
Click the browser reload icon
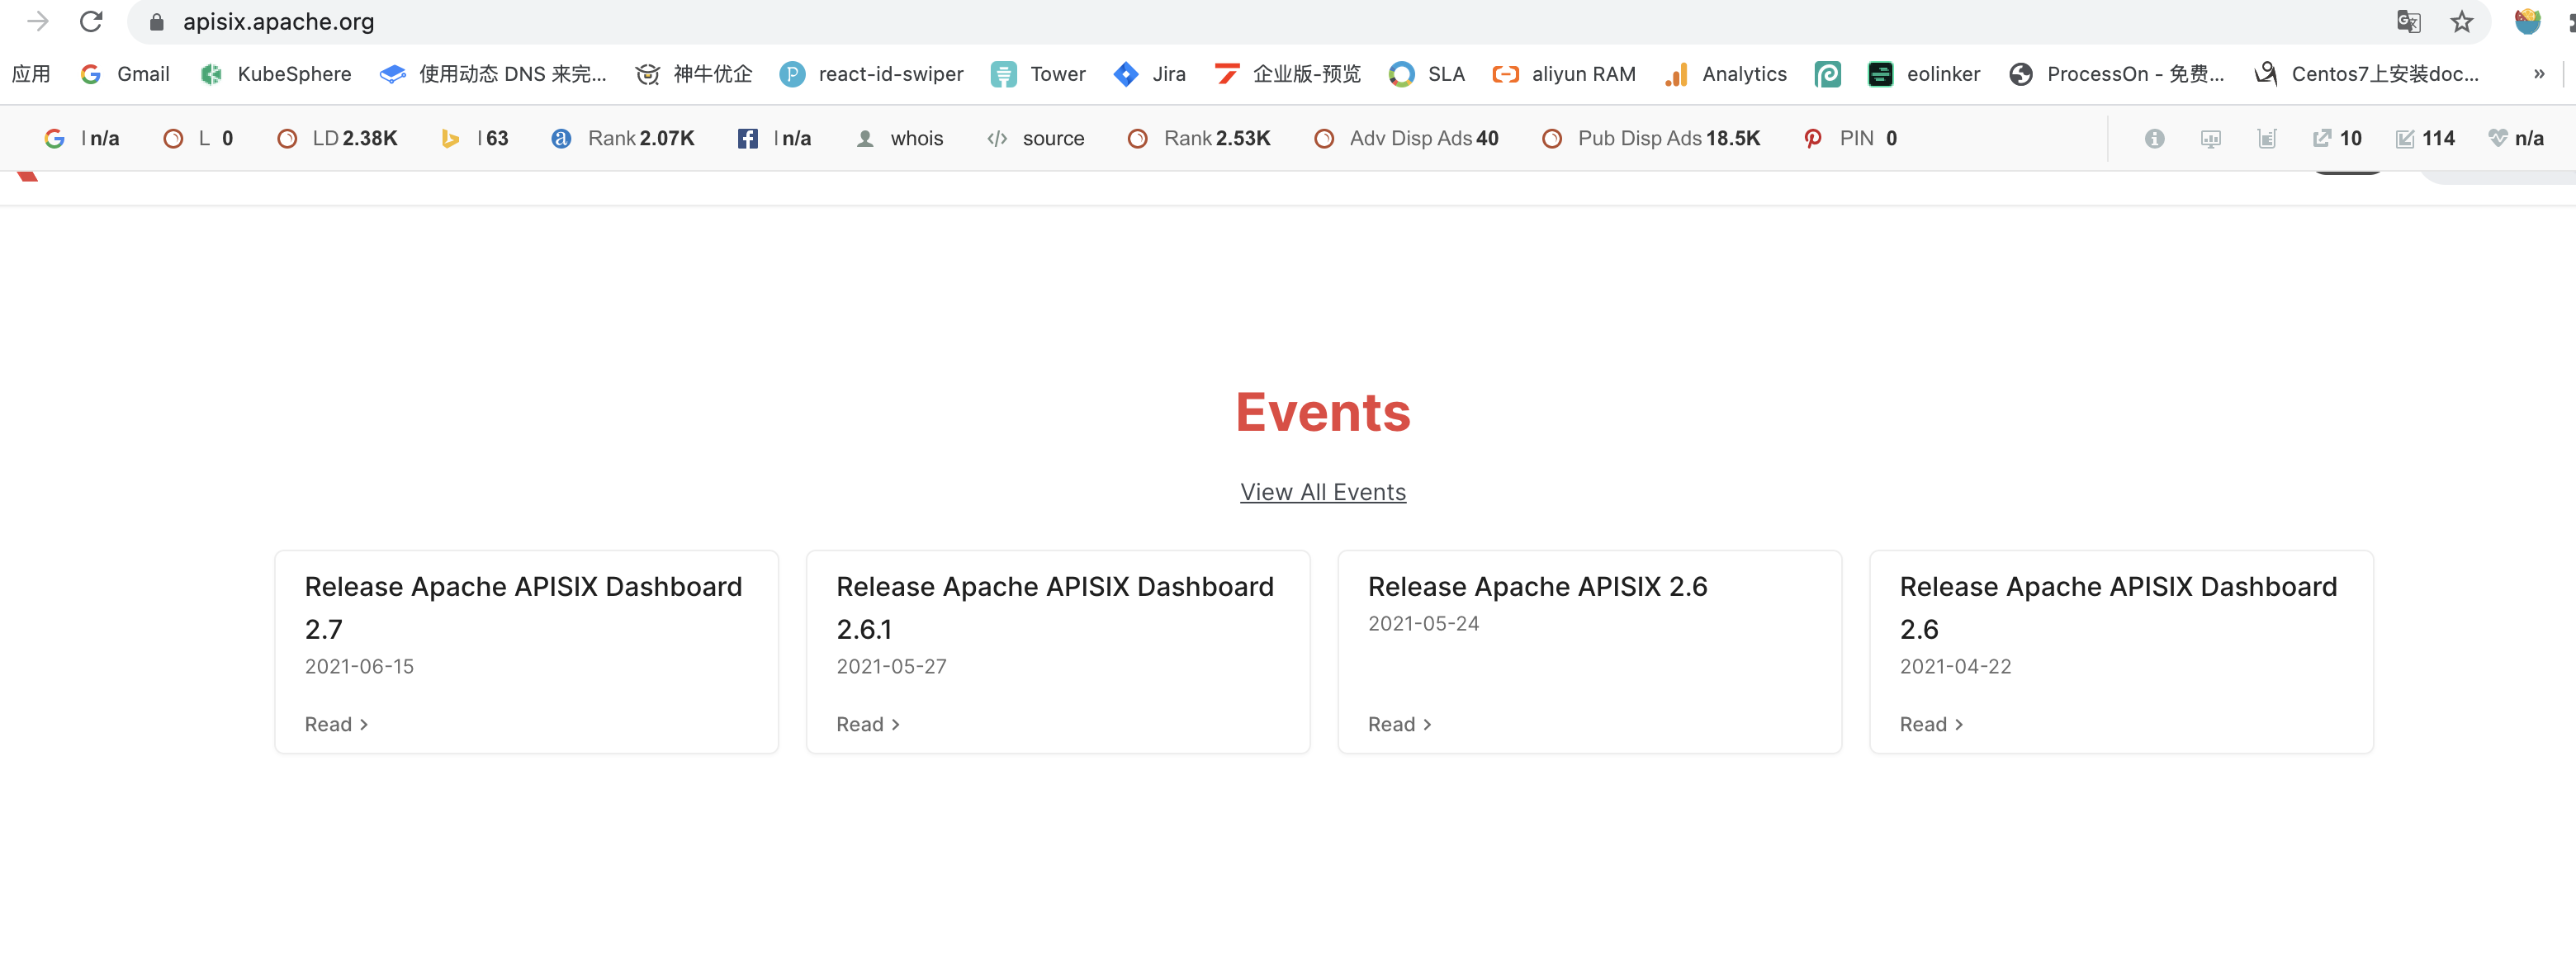click(x=91, y=21)
